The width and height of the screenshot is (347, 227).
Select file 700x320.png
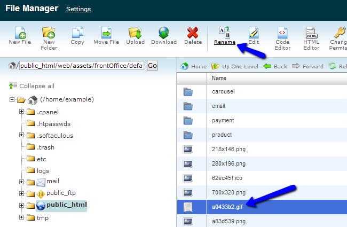[x=228, y=192]
